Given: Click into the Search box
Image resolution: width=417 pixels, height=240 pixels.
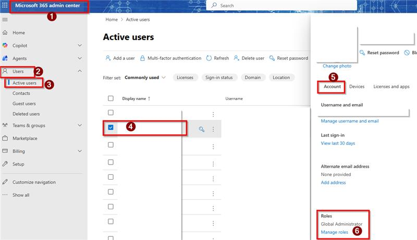Looking at the screenshot, I should (281, 5).
